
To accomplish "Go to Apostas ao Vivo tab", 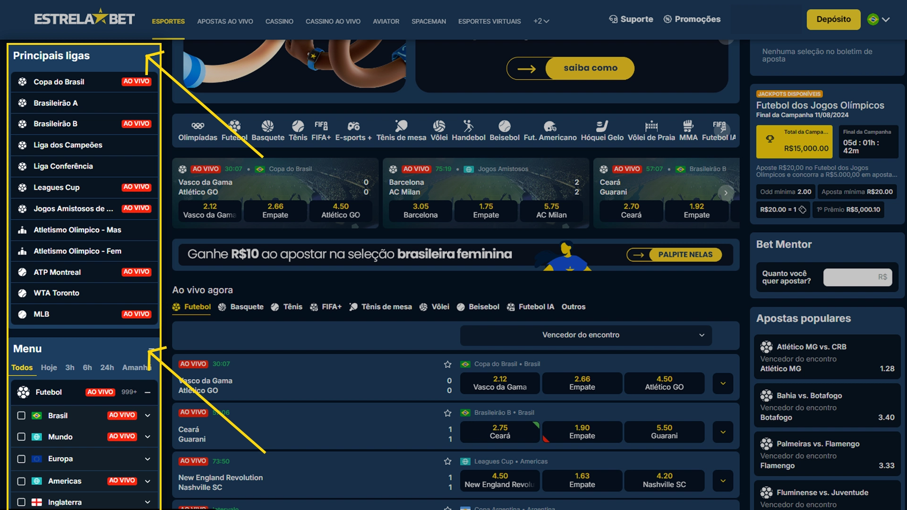I will coord(225,21).
